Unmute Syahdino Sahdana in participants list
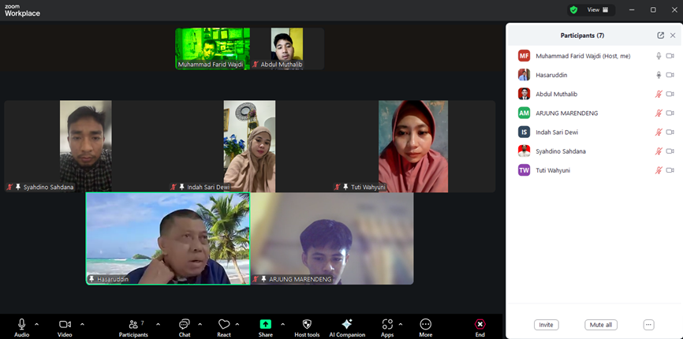 (659, 151)
